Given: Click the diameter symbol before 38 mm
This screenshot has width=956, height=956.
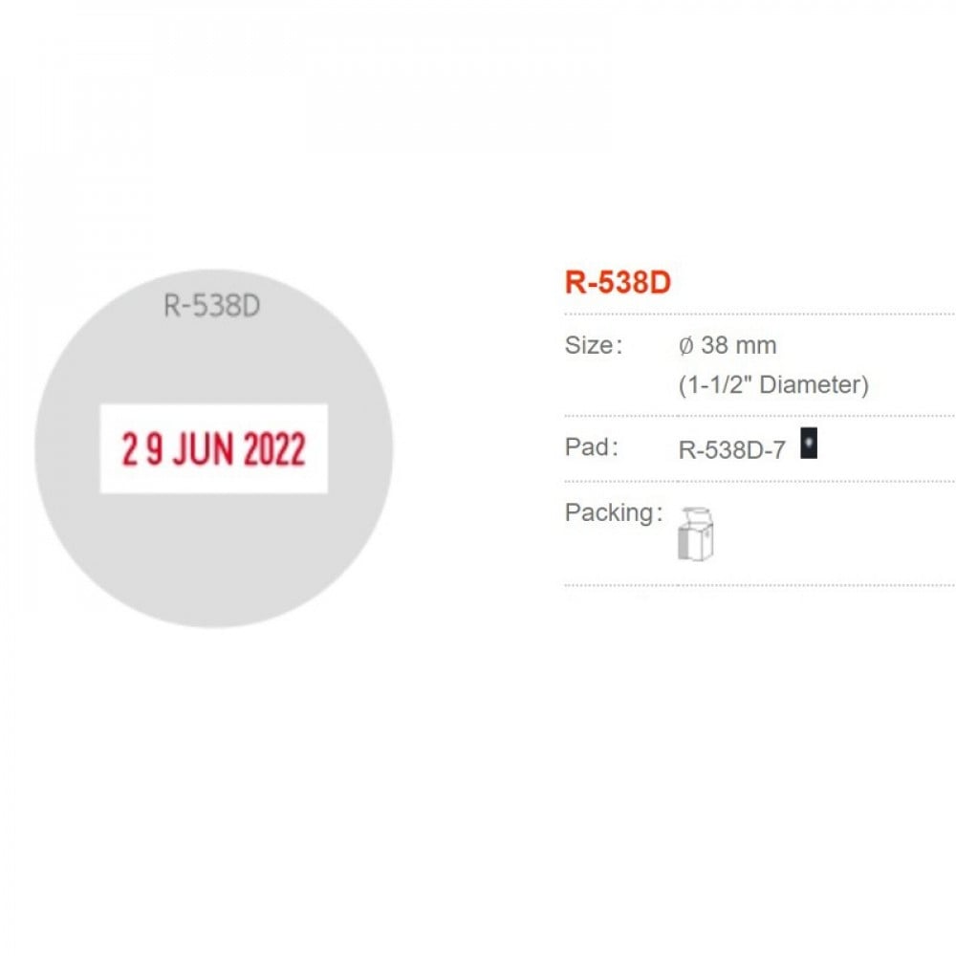Looking at the screenshot, I should point(685,345).
